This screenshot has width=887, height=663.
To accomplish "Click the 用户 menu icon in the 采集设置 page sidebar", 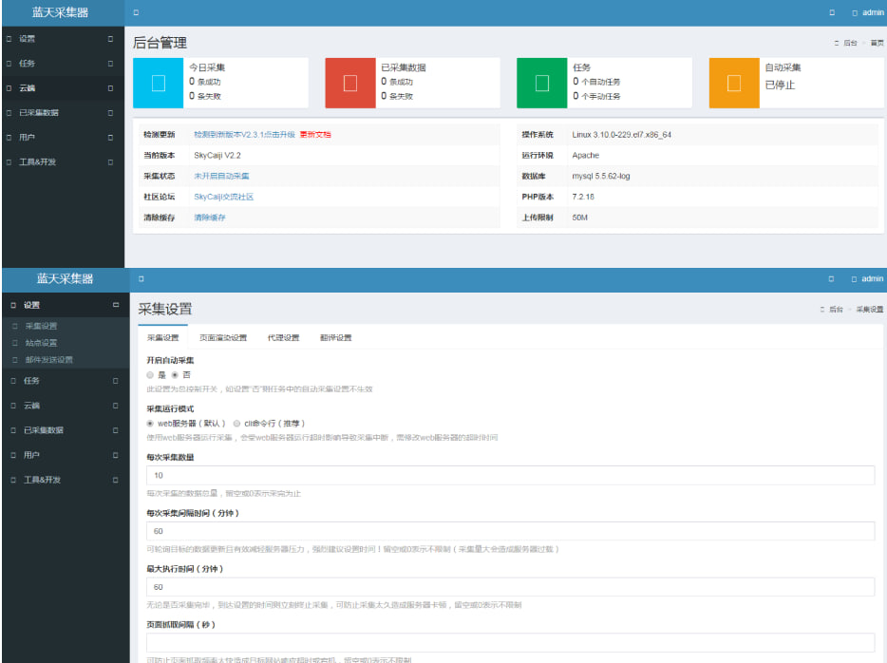I will click(13, 455).
